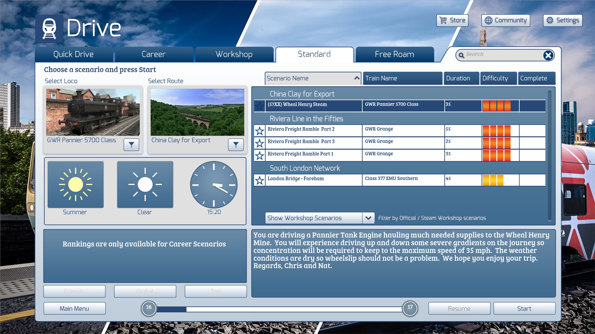
Task: Switch to the Career tab
Action: point(154,54)
